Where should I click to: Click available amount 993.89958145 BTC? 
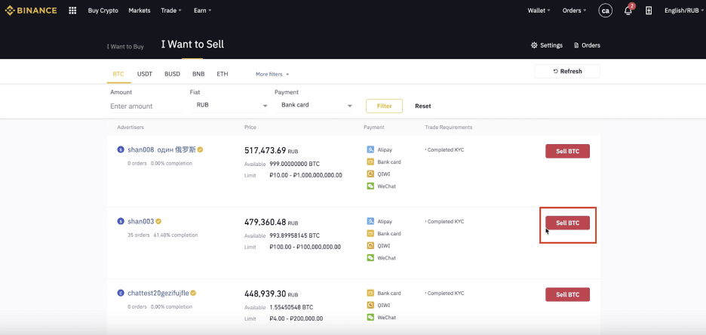294,235
